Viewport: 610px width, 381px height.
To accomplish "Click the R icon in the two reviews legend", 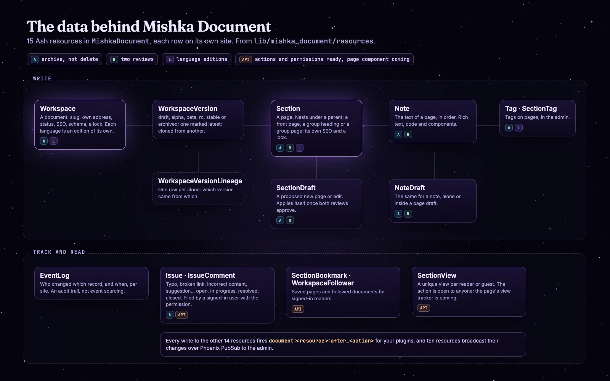I will click(114, 59).
